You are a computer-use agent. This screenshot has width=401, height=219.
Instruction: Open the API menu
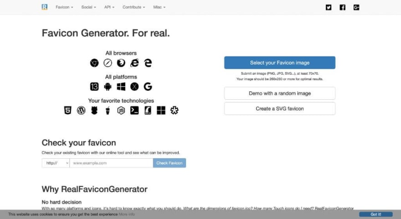click(109, 7)
